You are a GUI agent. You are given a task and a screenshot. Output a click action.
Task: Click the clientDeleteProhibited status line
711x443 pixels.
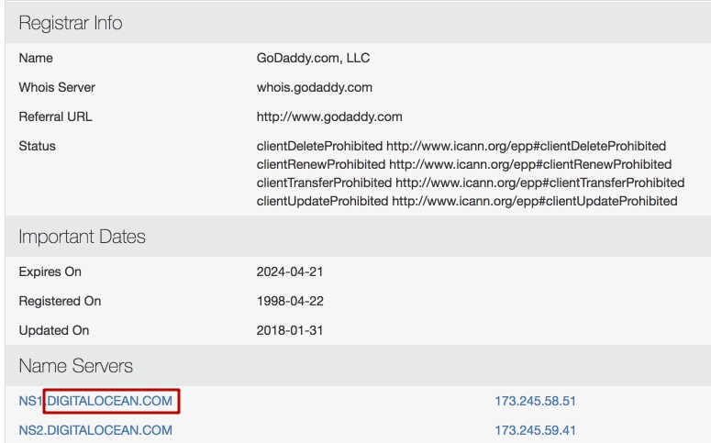pos(461,146)
